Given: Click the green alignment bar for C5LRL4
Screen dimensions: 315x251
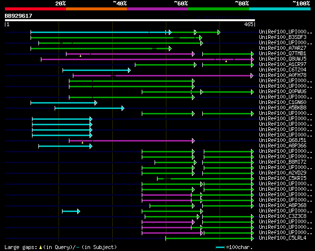Looking at the screenshot, I should click(x=210, y=239).
